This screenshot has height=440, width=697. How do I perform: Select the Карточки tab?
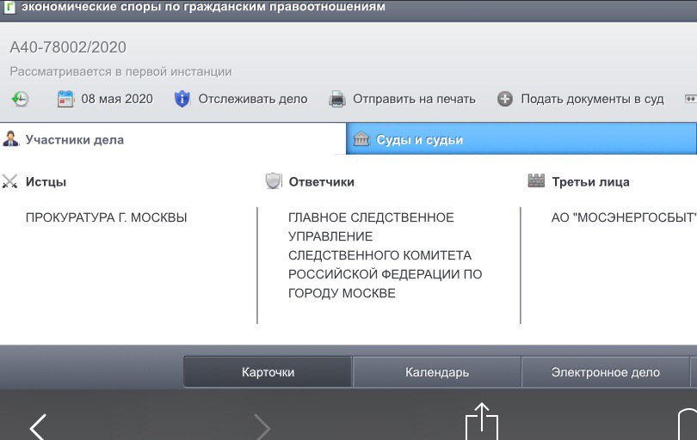268,372
